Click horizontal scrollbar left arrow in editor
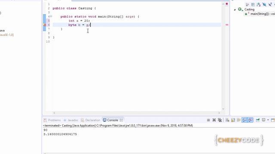The image size is (275, 154). click(x=54, y=113)
